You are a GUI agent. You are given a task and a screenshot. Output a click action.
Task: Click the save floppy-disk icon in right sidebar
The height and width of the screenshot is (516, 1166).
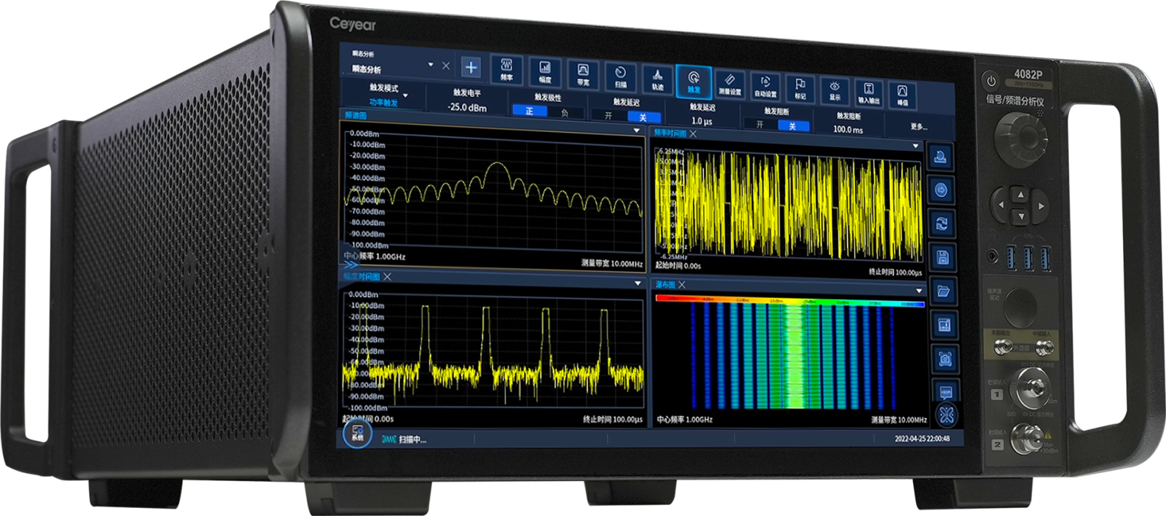[942, 257]
